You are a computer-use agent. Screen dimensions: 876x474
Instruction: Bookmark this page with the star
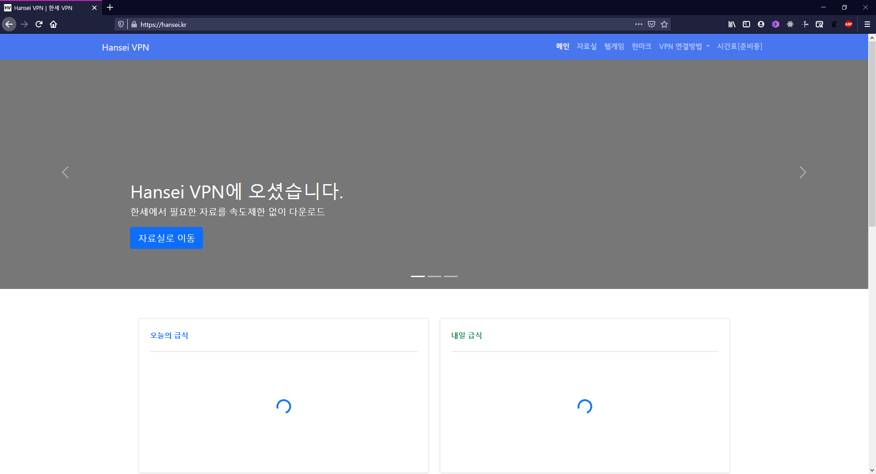665,24
